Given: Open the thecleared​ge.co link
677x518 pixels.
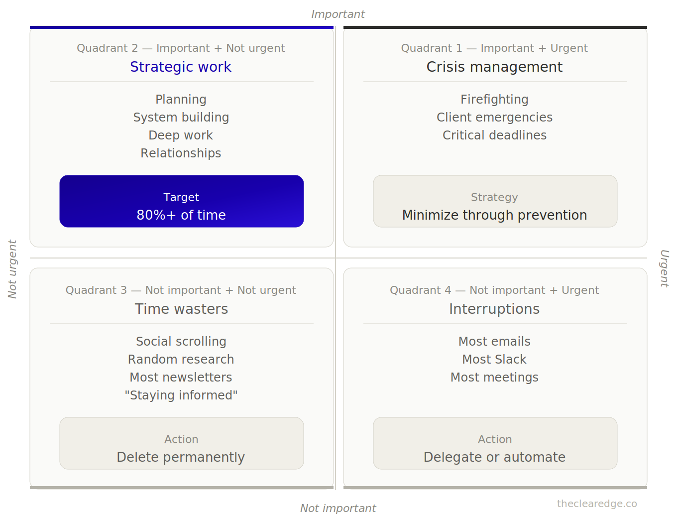Looking at the screenshot, I should coord(597,504).
